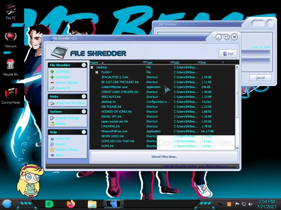Viewport: 281px width, 210px height.
Task: Select the File Shredder taskbar button
Action: tap(114, 204)
